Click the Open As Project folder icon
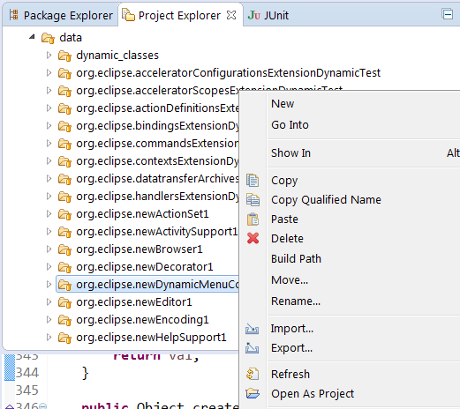Image resolution: width=460 pixels, height=409 pixels. (x=253, y=393)
